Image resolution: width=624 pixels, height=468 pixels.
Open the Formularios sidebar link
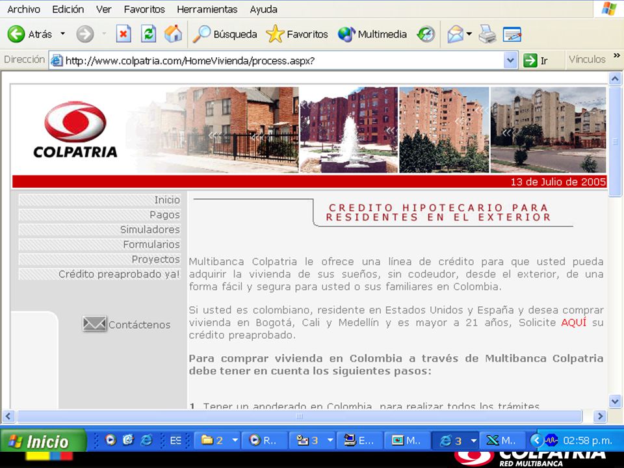(x=151, y=244)
